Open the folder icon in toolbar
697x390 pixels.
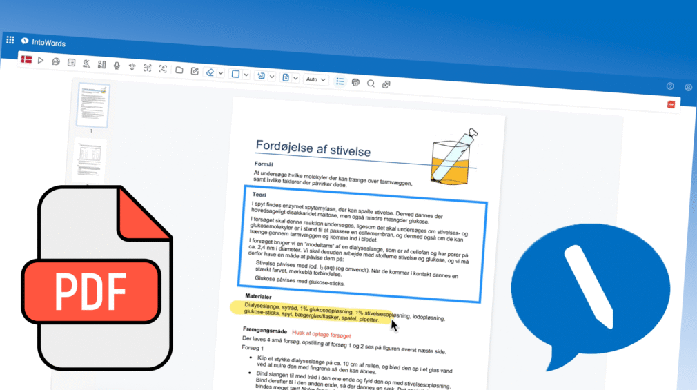pos(179,70)
